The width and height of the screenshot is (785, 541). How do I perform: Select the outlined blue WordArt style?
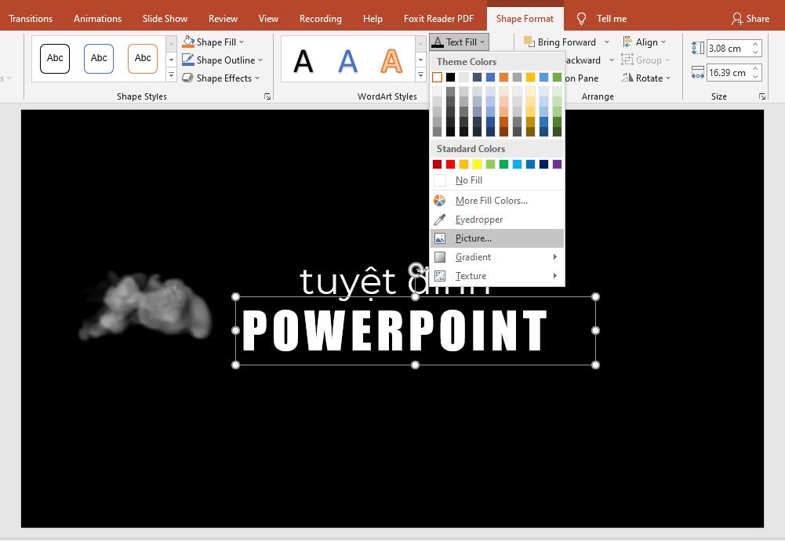click(x=347, y=61)
